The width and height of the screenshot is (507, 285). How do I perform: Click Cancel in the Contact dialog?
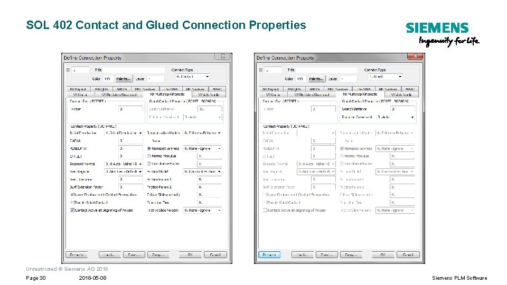(x=215, y=255)
